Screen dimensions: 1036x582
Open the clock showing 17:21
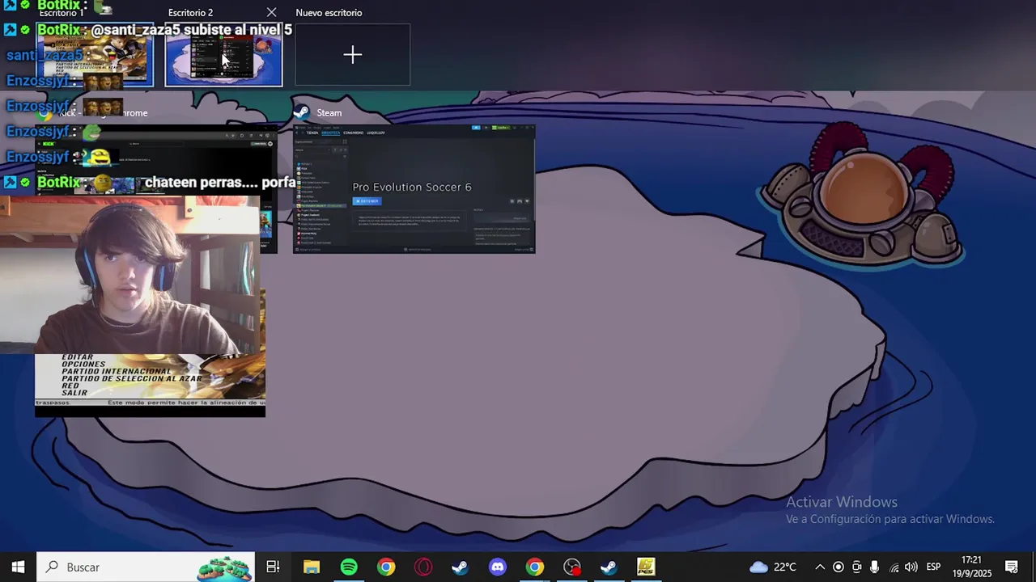(x=971, y=567)
